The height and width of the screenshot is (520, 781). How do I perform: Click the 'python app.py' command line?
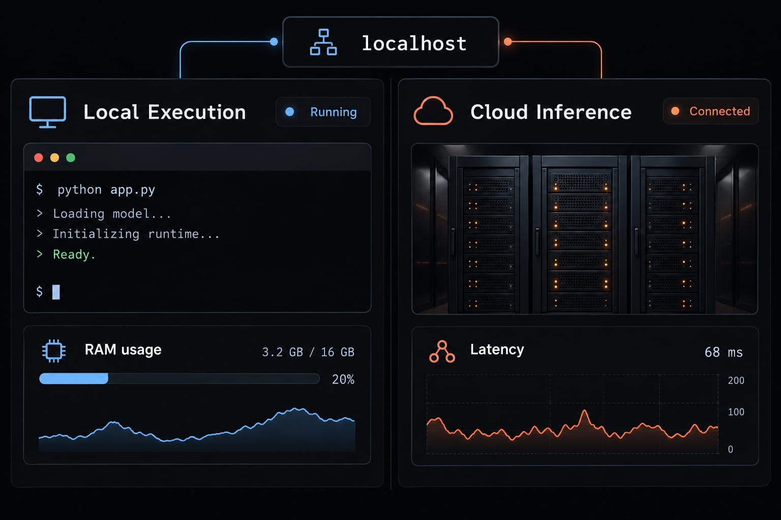pyautogui.click(x=96, y=190)
